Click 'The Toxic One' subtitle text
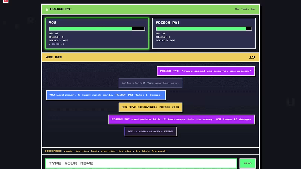The width and height of the screenshot is (301, 169). [x=245, y=9]
